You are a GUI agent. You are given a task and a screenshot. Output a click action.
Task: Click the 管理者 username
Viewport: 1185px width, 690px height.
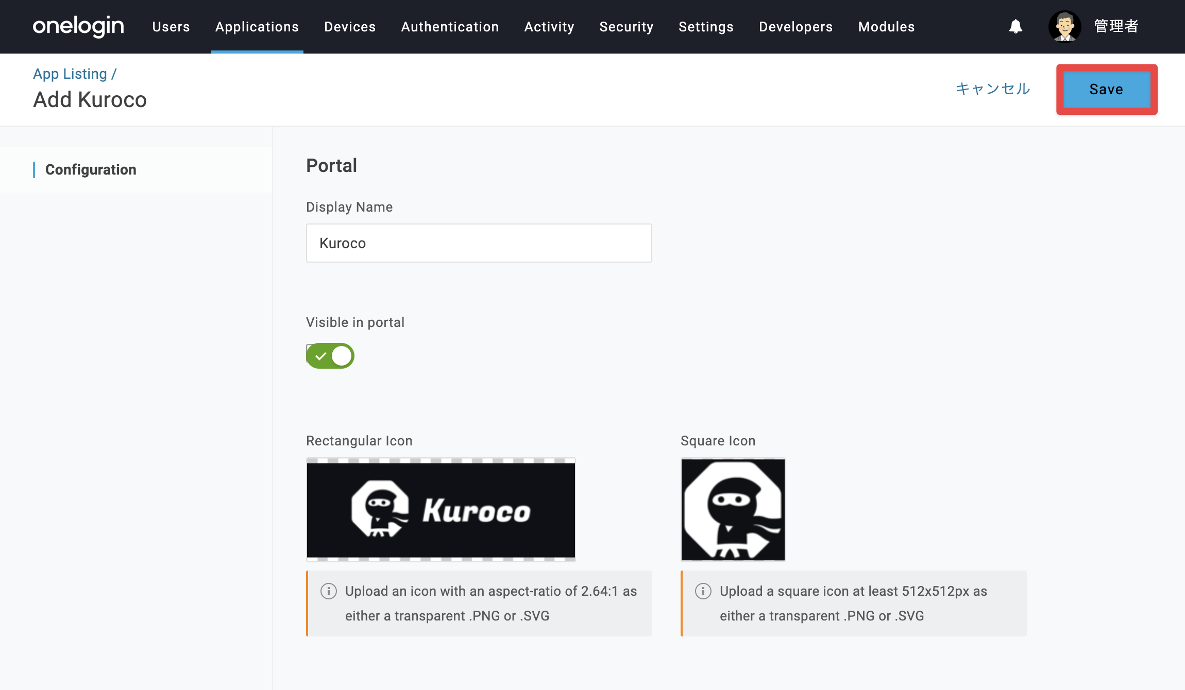[x=1116, y=26]
